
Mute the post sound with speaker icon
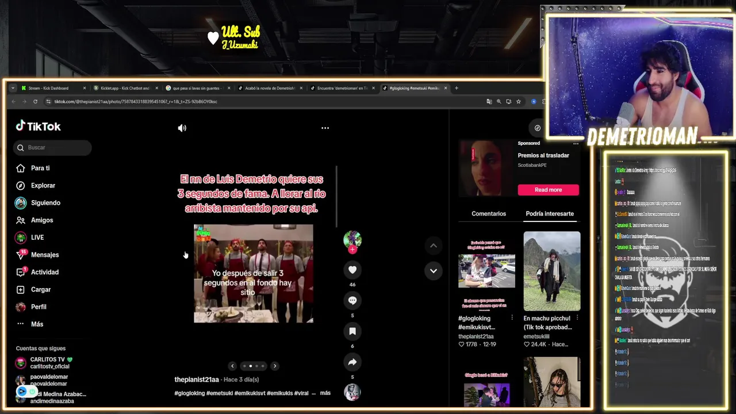coord(182,128)
